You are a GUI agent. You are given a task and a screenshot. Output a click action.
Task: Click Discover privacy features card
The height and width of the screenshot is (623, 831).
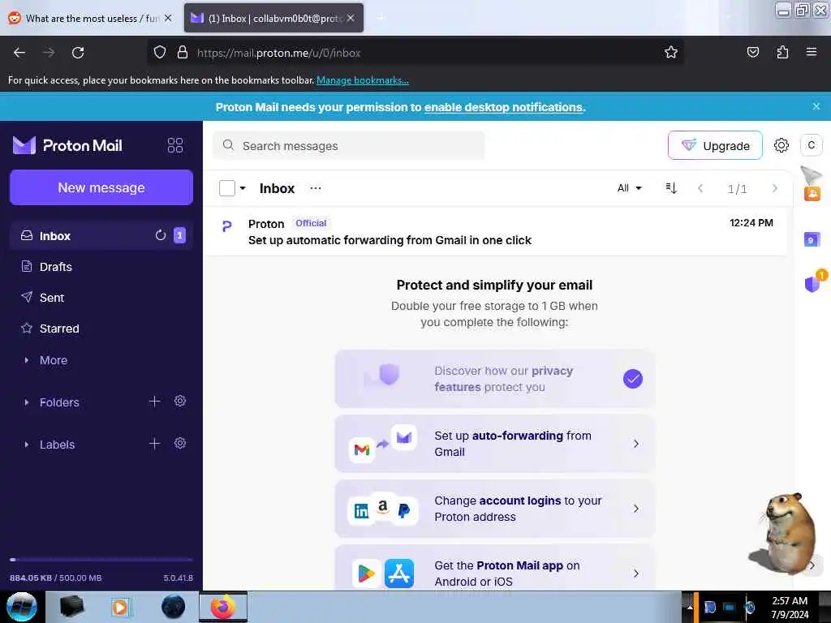click(495, 379)
